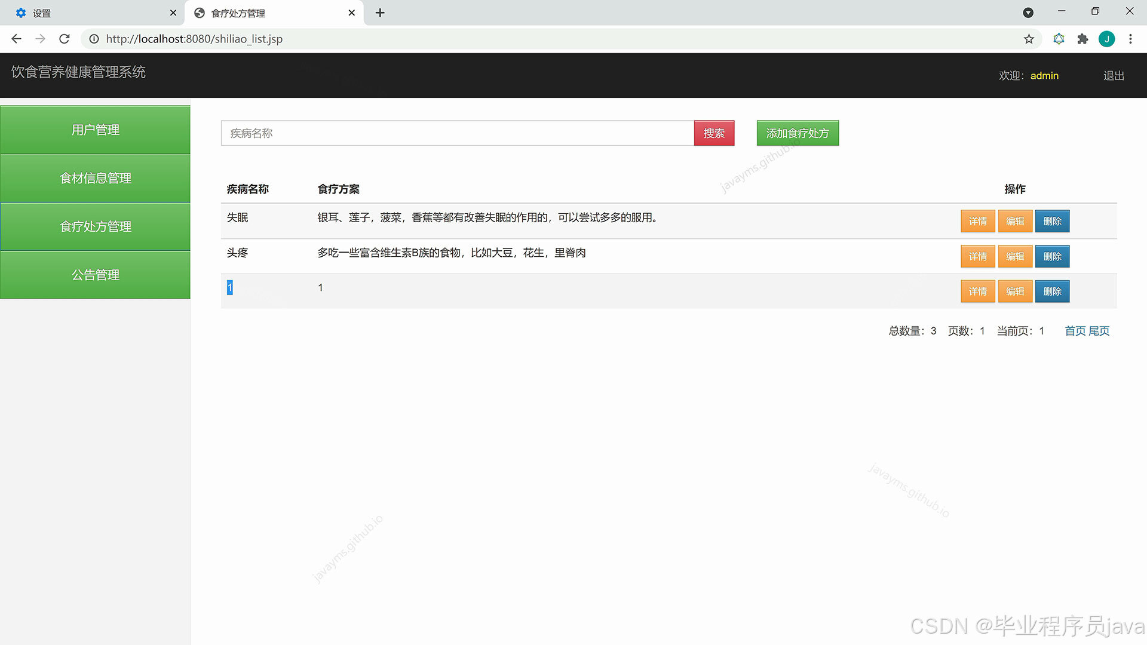View 详情 for the row named 1
Screen dimensions: 1147x645
point(978,291)
